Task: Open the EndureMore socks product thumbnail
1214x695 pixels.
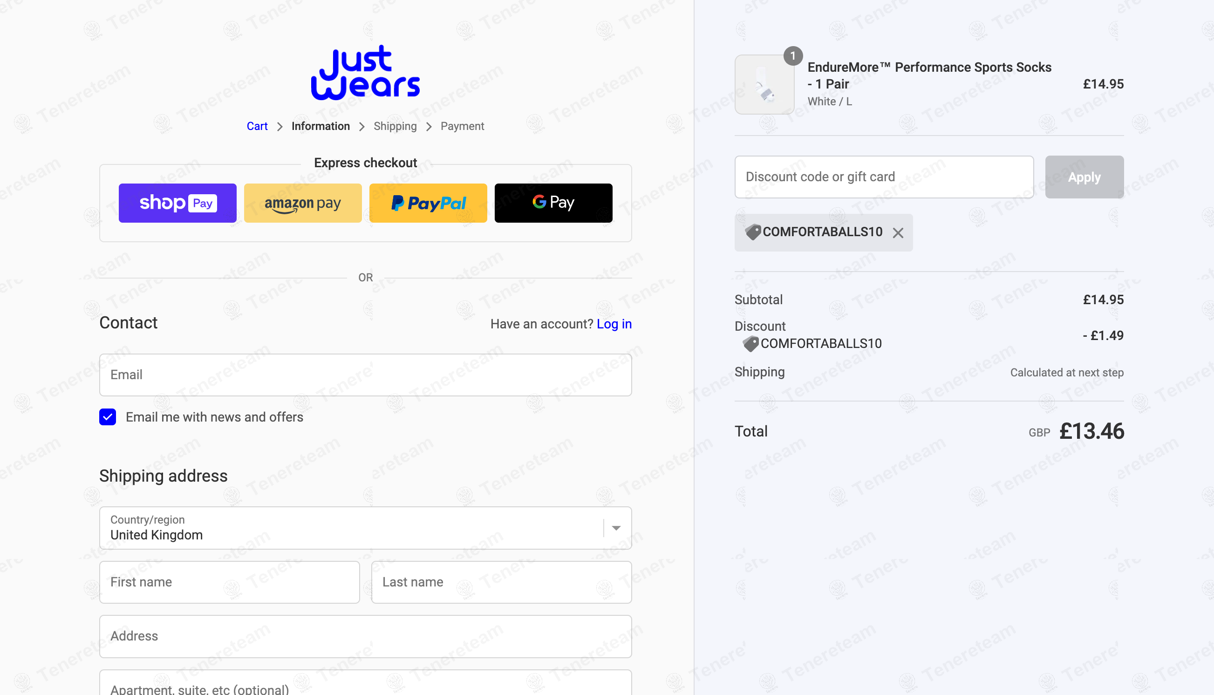Action: pos(764,84)
